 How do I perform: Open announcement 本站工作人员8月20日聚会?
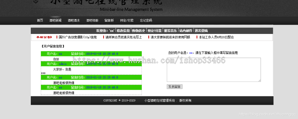click(x=216, y=37)
